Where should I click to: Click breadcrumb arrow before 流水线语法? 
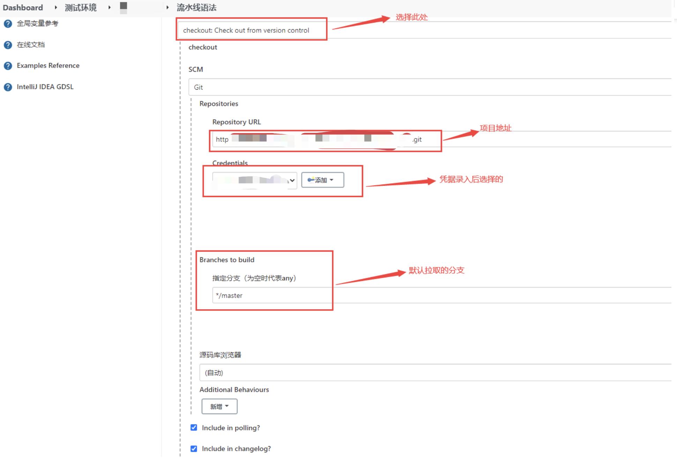168,7
